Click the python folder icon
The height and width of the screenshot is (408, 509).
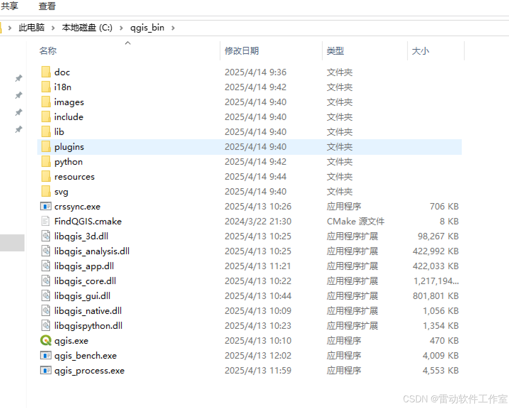click(x=46, y=161)
